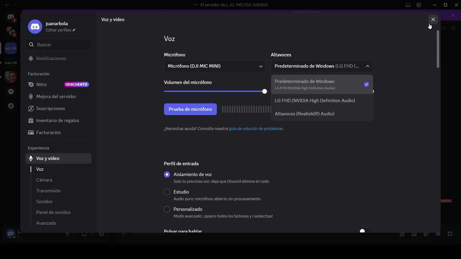Switch to the Sonidos subsection
The image size is (461, 259).
[x=44, y=201]
